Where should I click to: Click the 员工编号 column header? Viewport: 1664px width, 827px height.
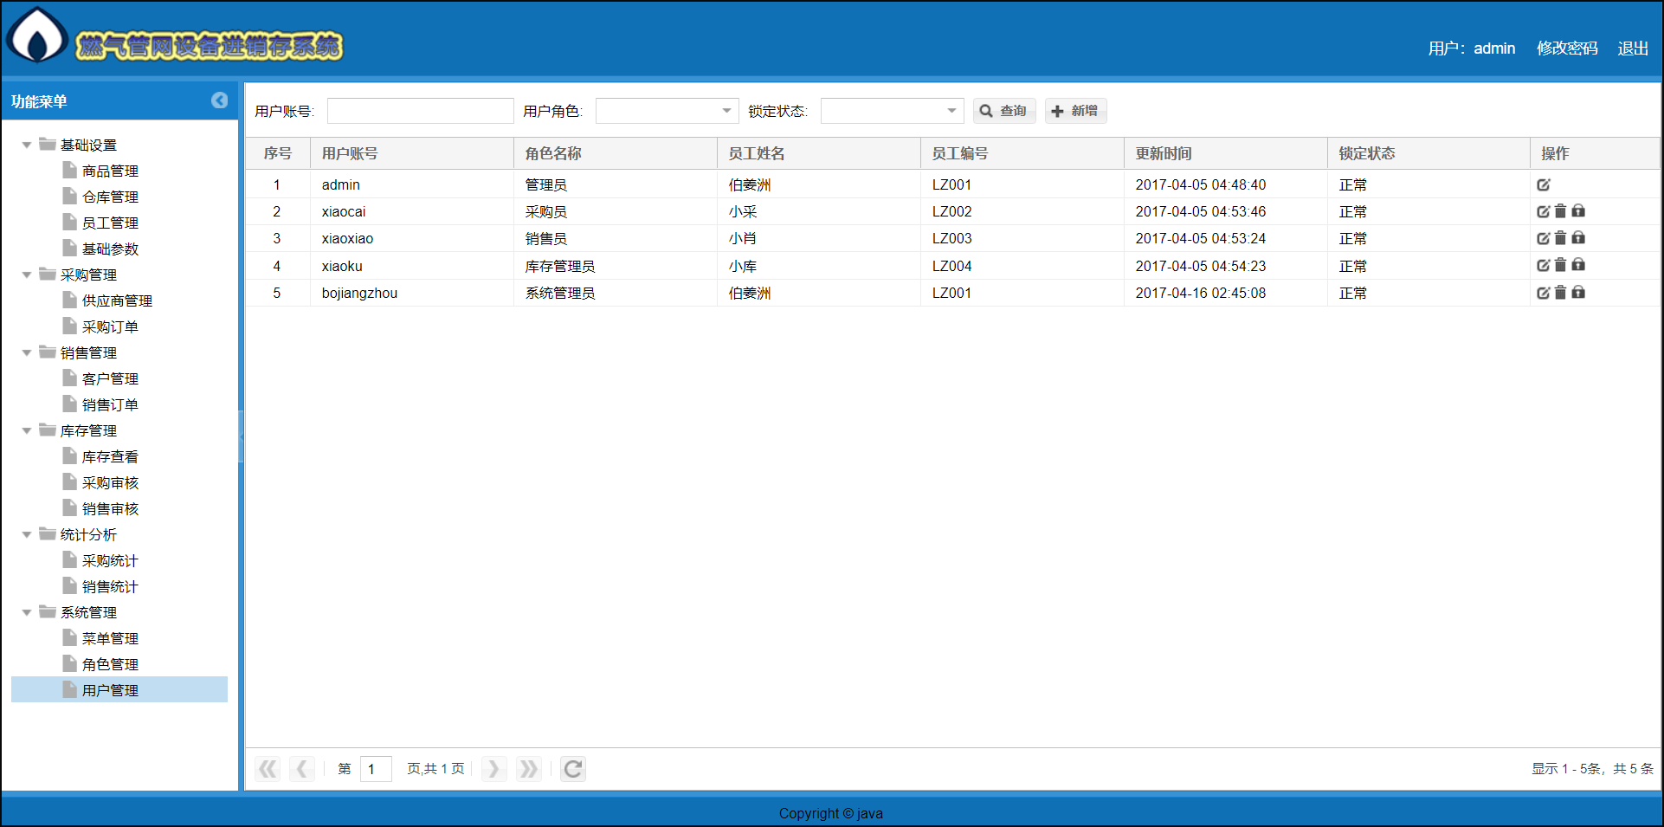(x=1022, y=153)
